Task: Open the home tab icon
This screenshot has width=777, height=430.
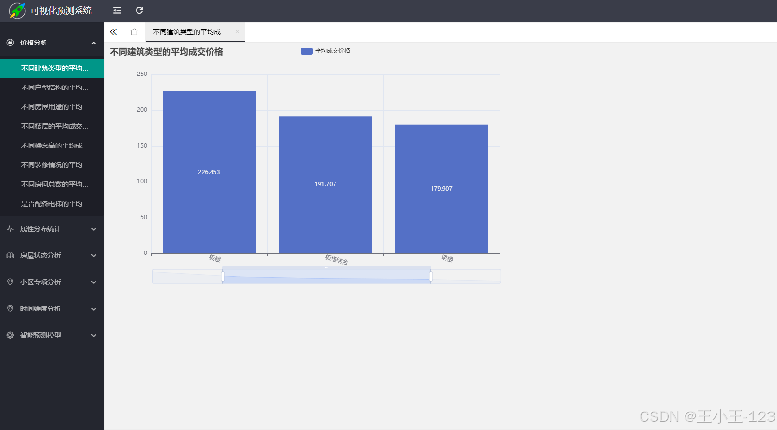Action: (134, 32)
